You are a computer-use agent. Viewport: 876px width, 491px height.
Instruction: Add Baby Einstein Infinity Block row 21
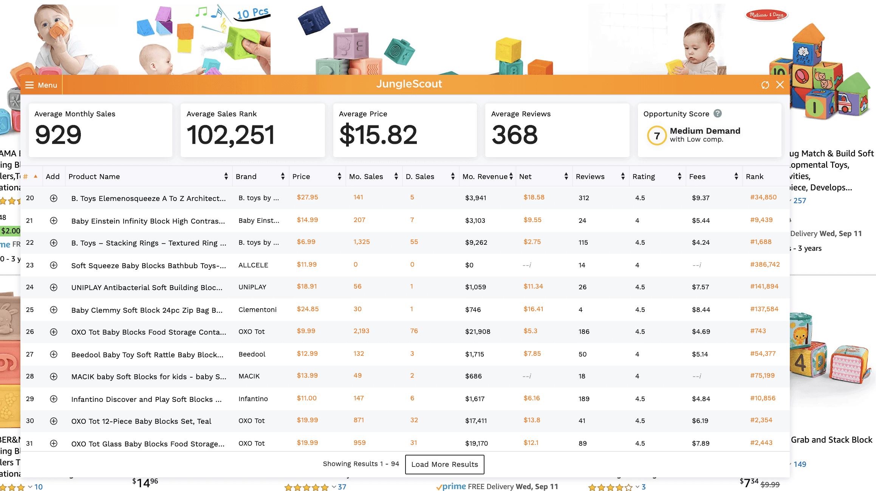(x=54, y=221)
